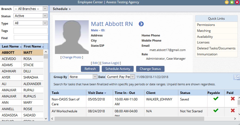Screen dimensions: 240x125
Task: Open Deleted Tasks/Documents quick link
Action: tap(216, 48)
